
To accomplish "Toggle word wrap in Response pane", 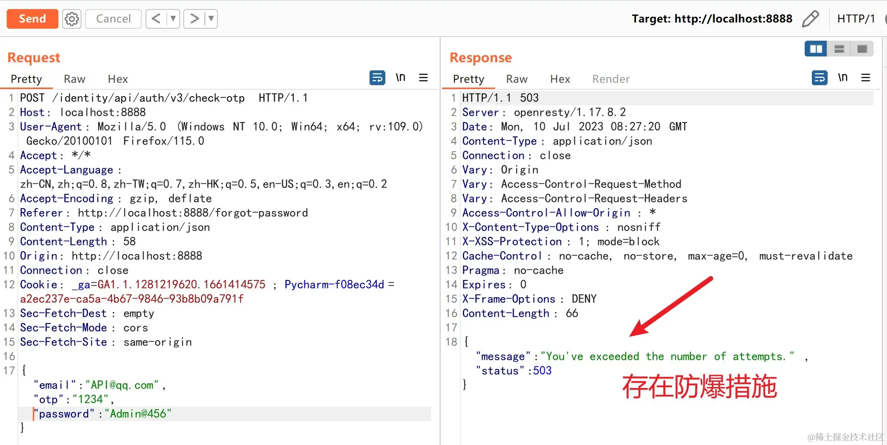I will point(820,78).
